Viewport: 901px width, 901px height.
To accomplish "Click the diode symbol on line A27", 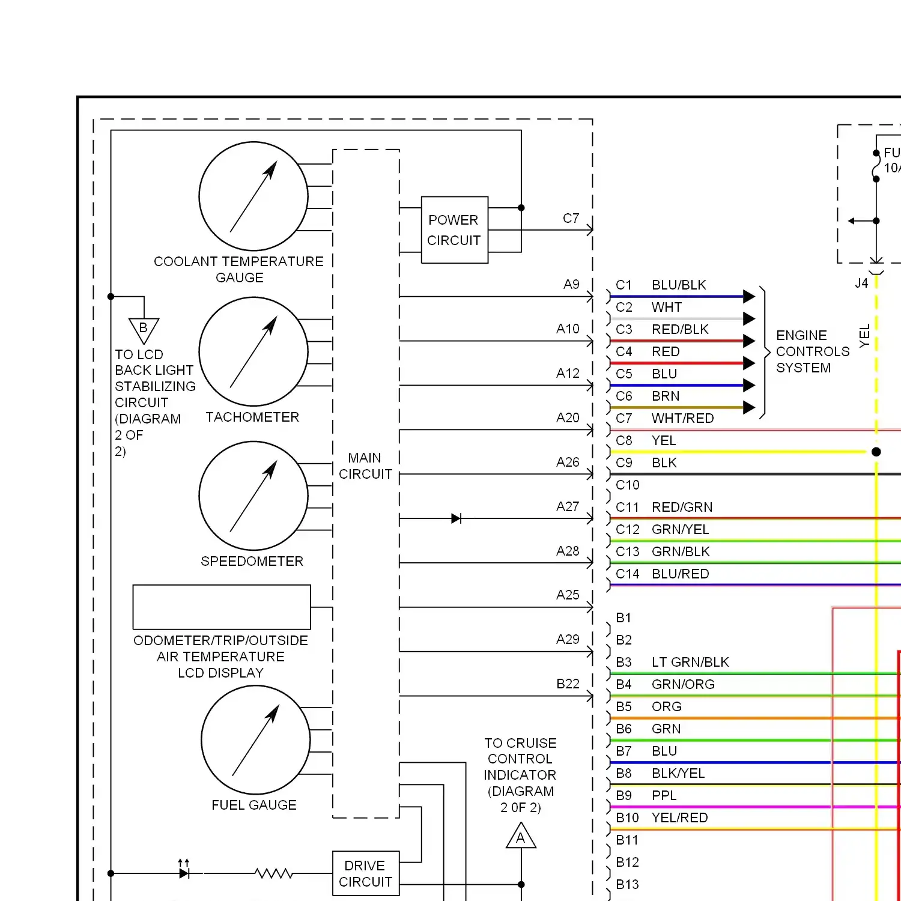I will (x=457, y=518).
